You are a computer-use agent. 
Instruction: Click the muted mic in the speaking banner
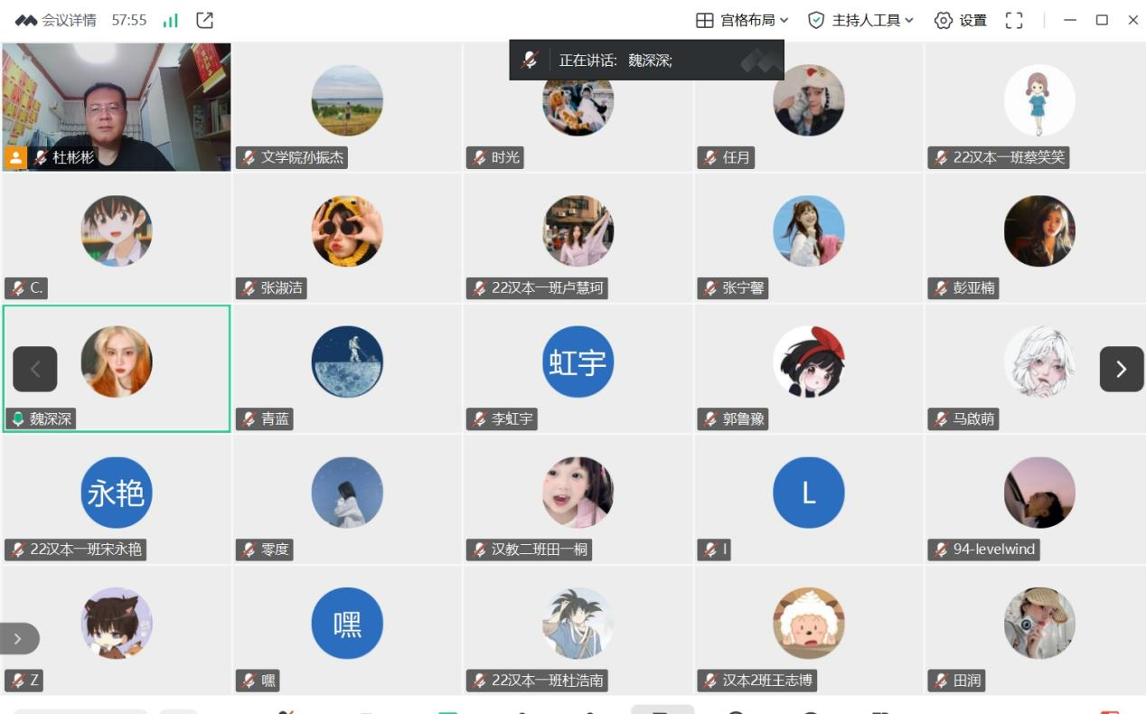[x=531, y=61]
